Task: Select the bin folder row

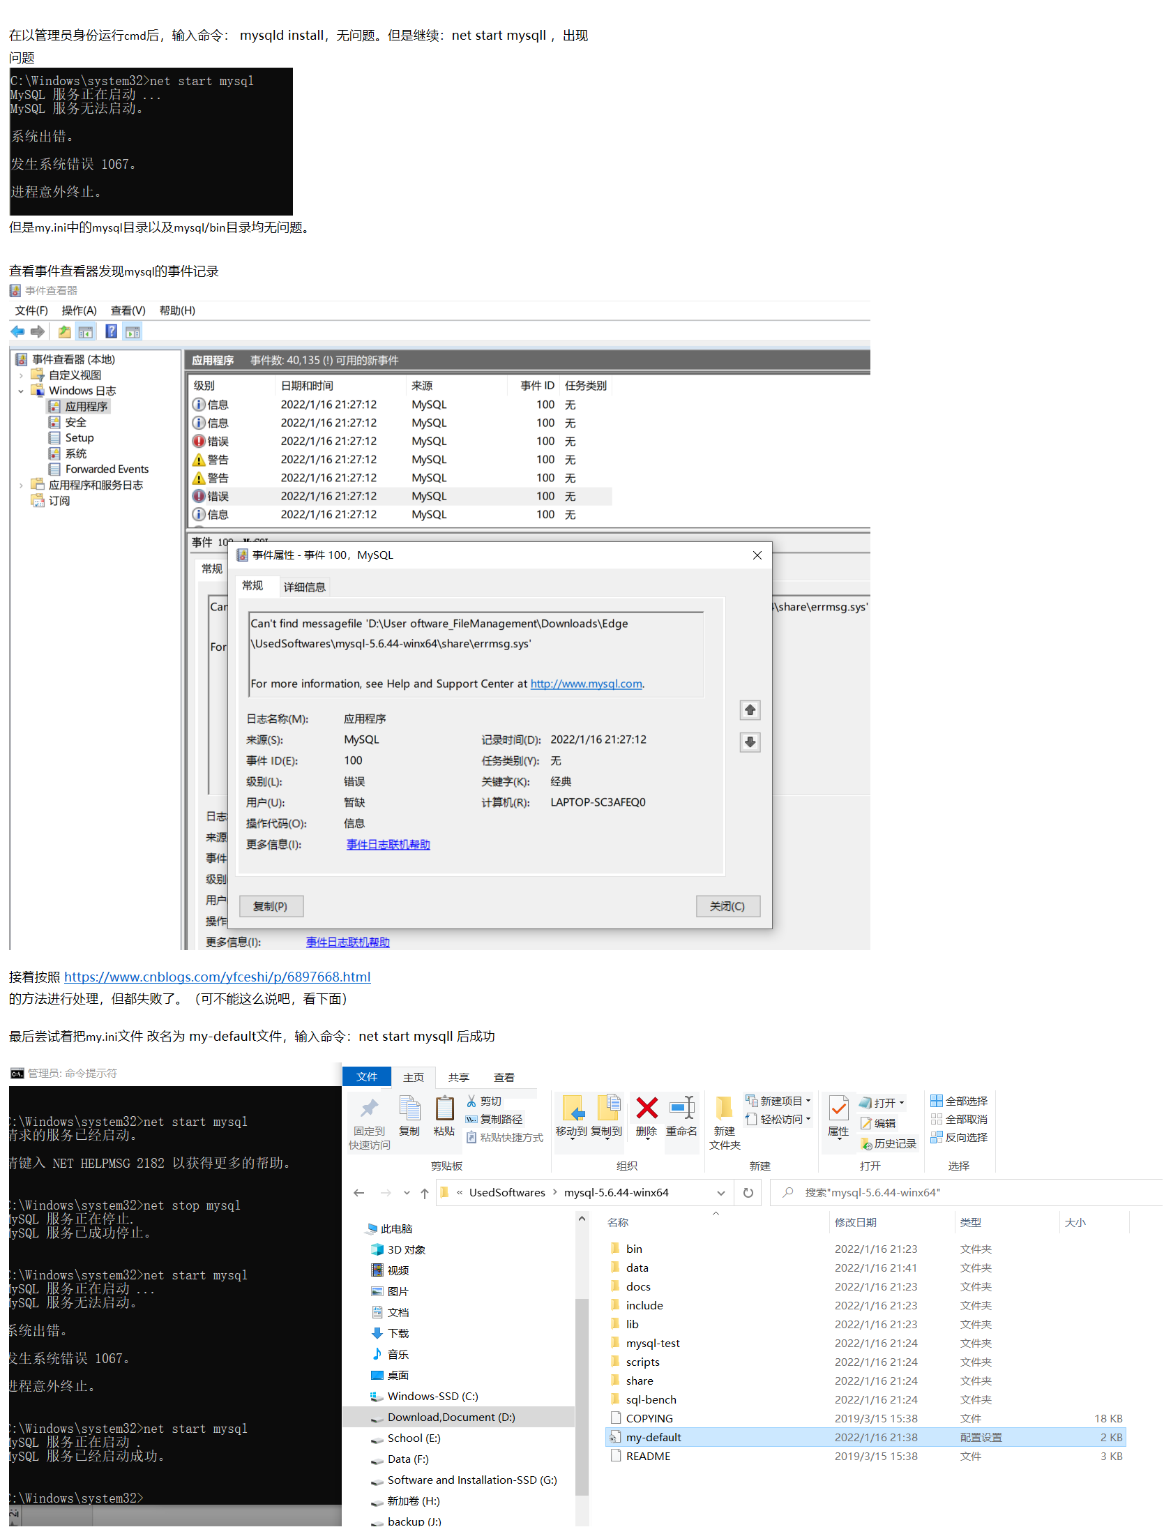Action: coord(866,1249)
